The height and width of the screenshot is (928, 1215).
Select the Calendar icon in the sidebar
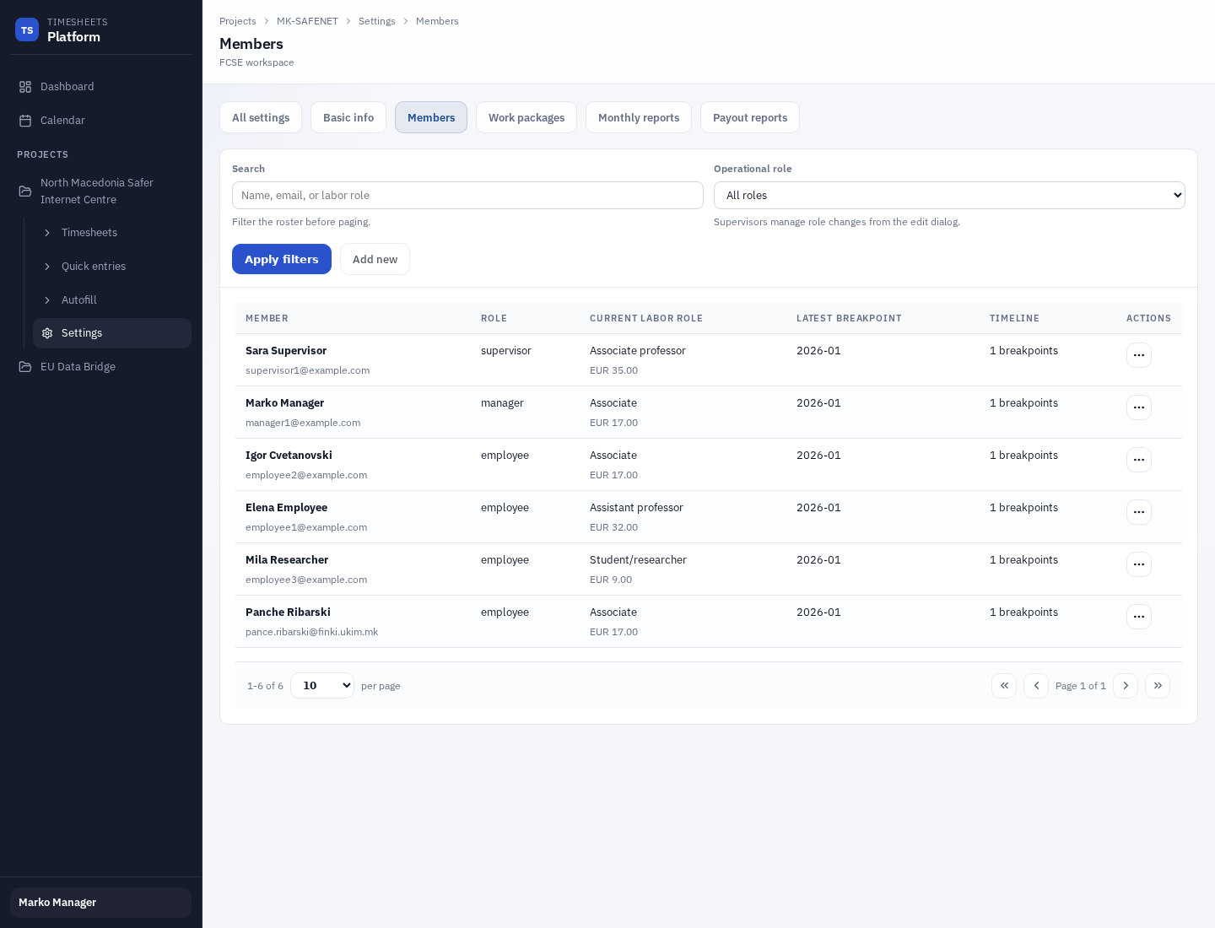(24, 120)
